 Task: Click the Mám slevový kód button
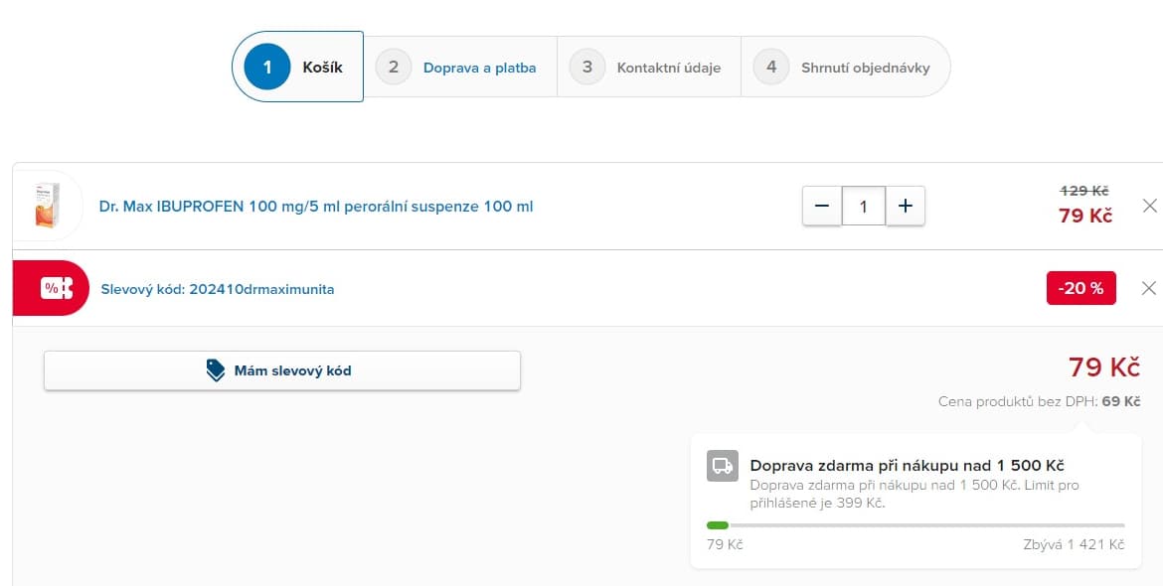tap(282, 370)
